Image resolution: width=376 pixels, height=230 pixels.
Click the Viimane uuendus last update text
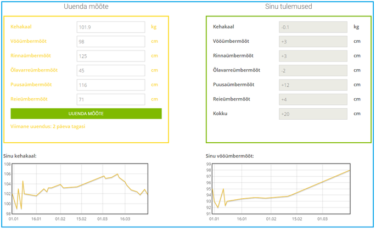(x=48, y=126)
